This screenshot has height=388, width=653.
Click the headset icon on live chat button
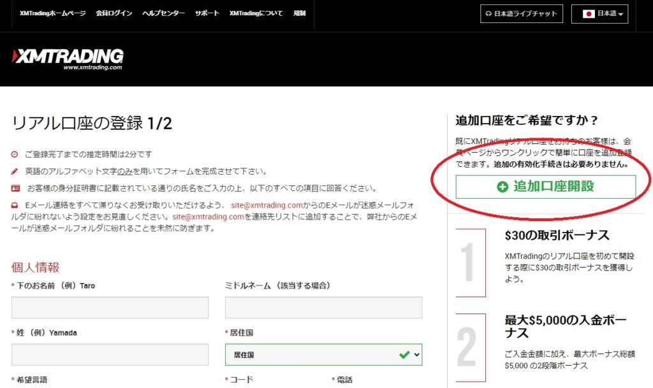coord(488,13)
